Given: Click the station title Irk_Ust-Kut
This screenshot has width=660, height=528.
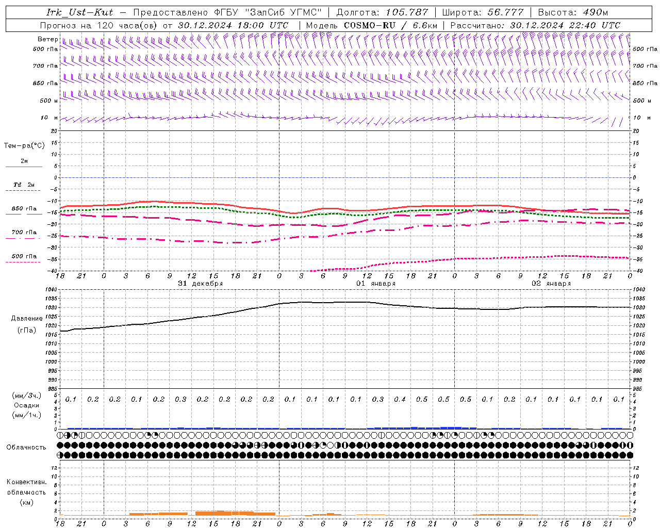Looking at the screenshot, I should tap(79, 12).
